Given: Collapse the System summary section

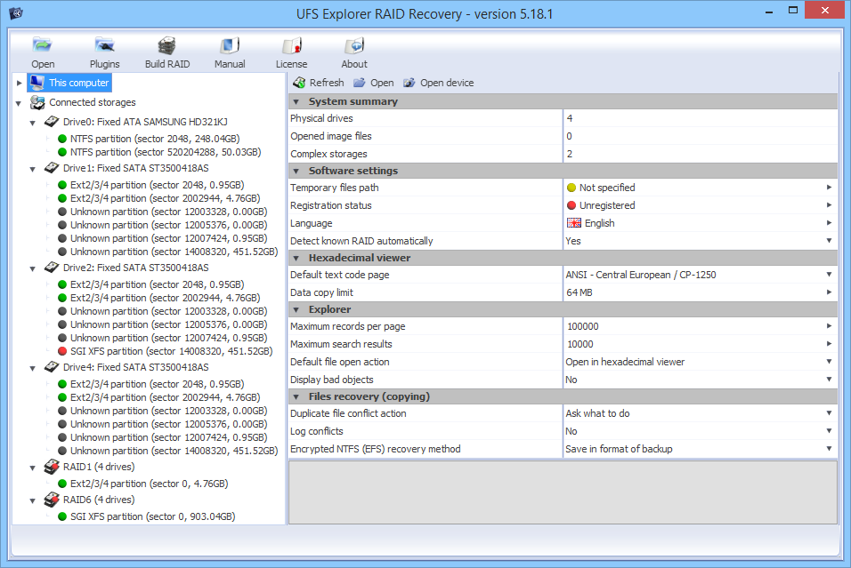Looking at the screenshot, I should tap(296, 101).
